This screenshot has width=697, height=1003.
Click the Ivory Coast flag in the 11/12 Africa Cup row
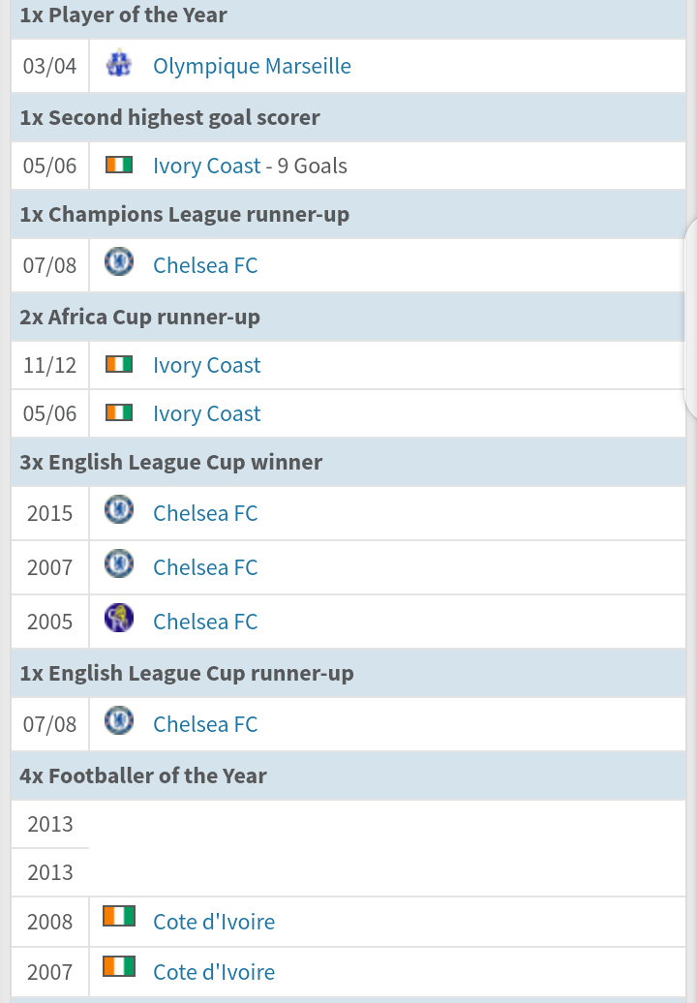tap(119, 365)
